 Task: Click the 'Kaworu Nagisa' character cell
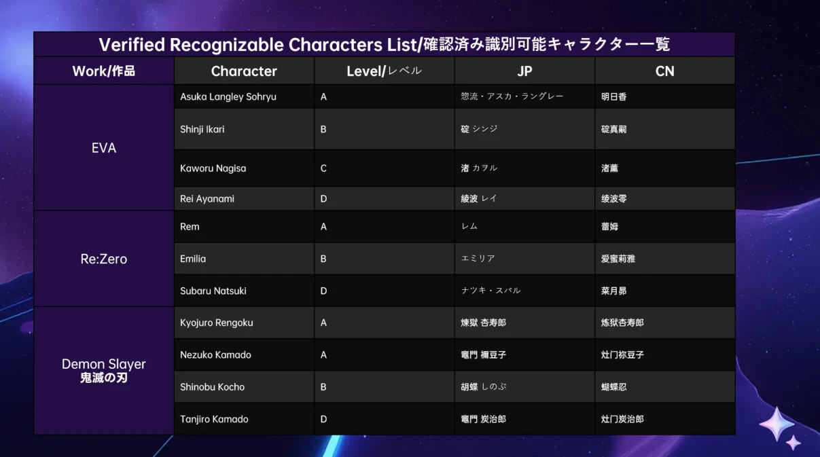point(213,168)
